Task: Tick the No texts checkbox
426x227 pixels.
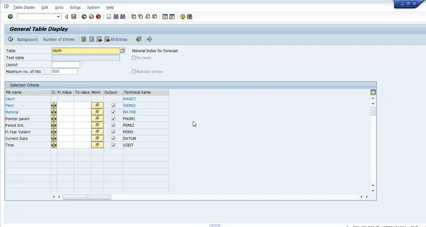Action: click(134, 58)
